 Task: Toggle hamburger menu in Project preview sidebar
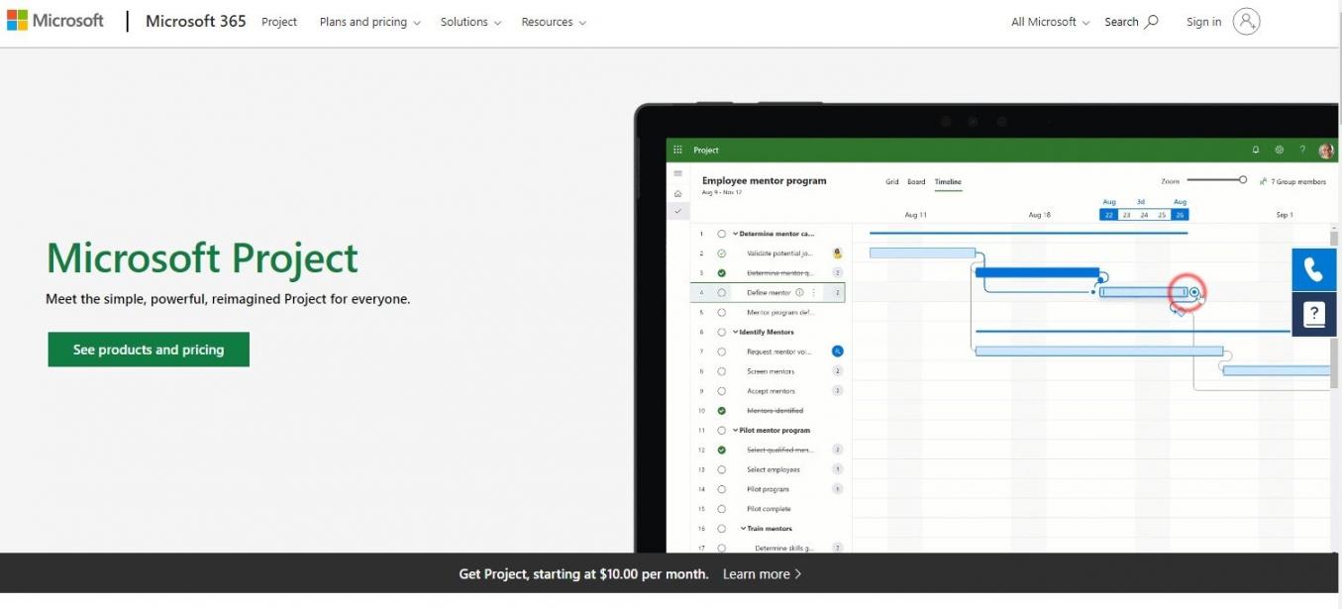click(x=678, y=174)
